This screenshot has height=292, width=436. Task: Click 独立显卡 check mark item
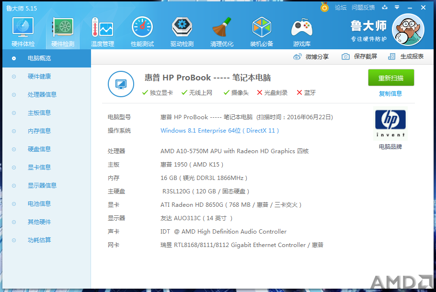pyautogui.click(x=157, y=93)
